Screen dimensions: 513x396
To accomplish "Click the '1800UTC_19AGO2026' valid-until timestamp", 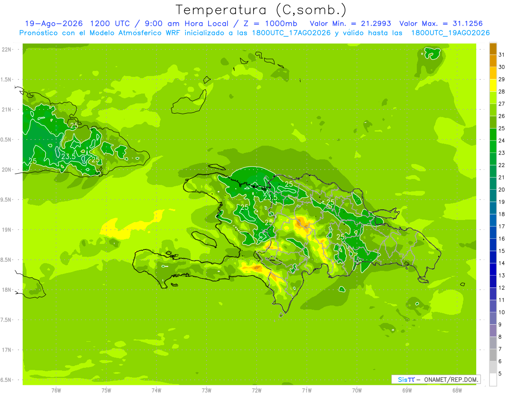I will (450, 33).
